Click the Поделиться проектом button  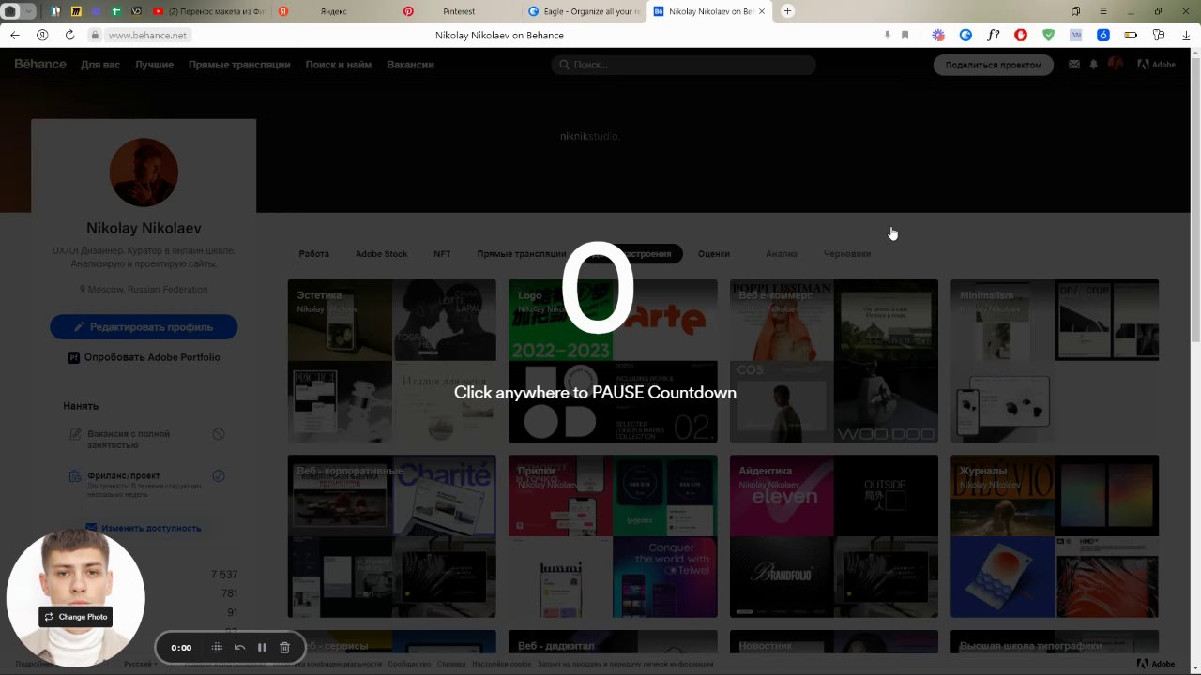click(994, 65)
